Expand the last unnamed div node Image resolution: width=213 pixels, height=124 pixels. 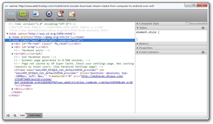(x=13, y=89)
